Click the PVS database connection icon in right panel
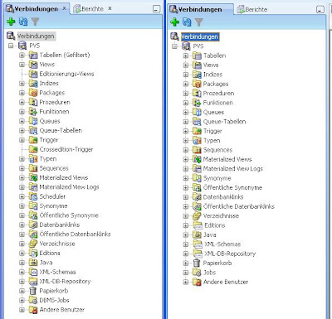Viewport: 332px width, 319px height. (186, 46)
